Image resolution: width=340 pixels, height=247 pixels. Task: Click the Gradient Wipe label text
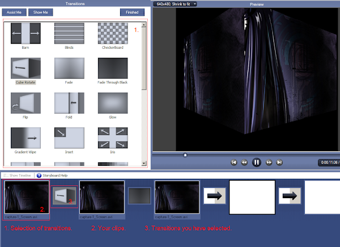pos(25,152)
